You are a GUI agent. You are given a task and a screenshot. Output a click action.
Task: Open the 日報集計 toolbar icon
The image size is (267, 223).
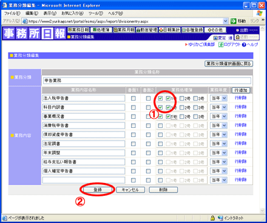[169, 30]
